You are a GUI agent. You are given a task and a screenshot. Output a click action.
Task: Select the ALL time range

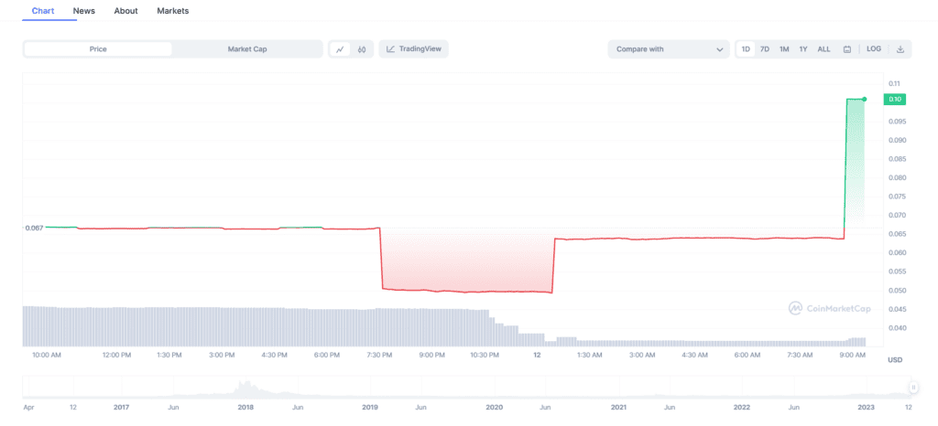point(823,49)
